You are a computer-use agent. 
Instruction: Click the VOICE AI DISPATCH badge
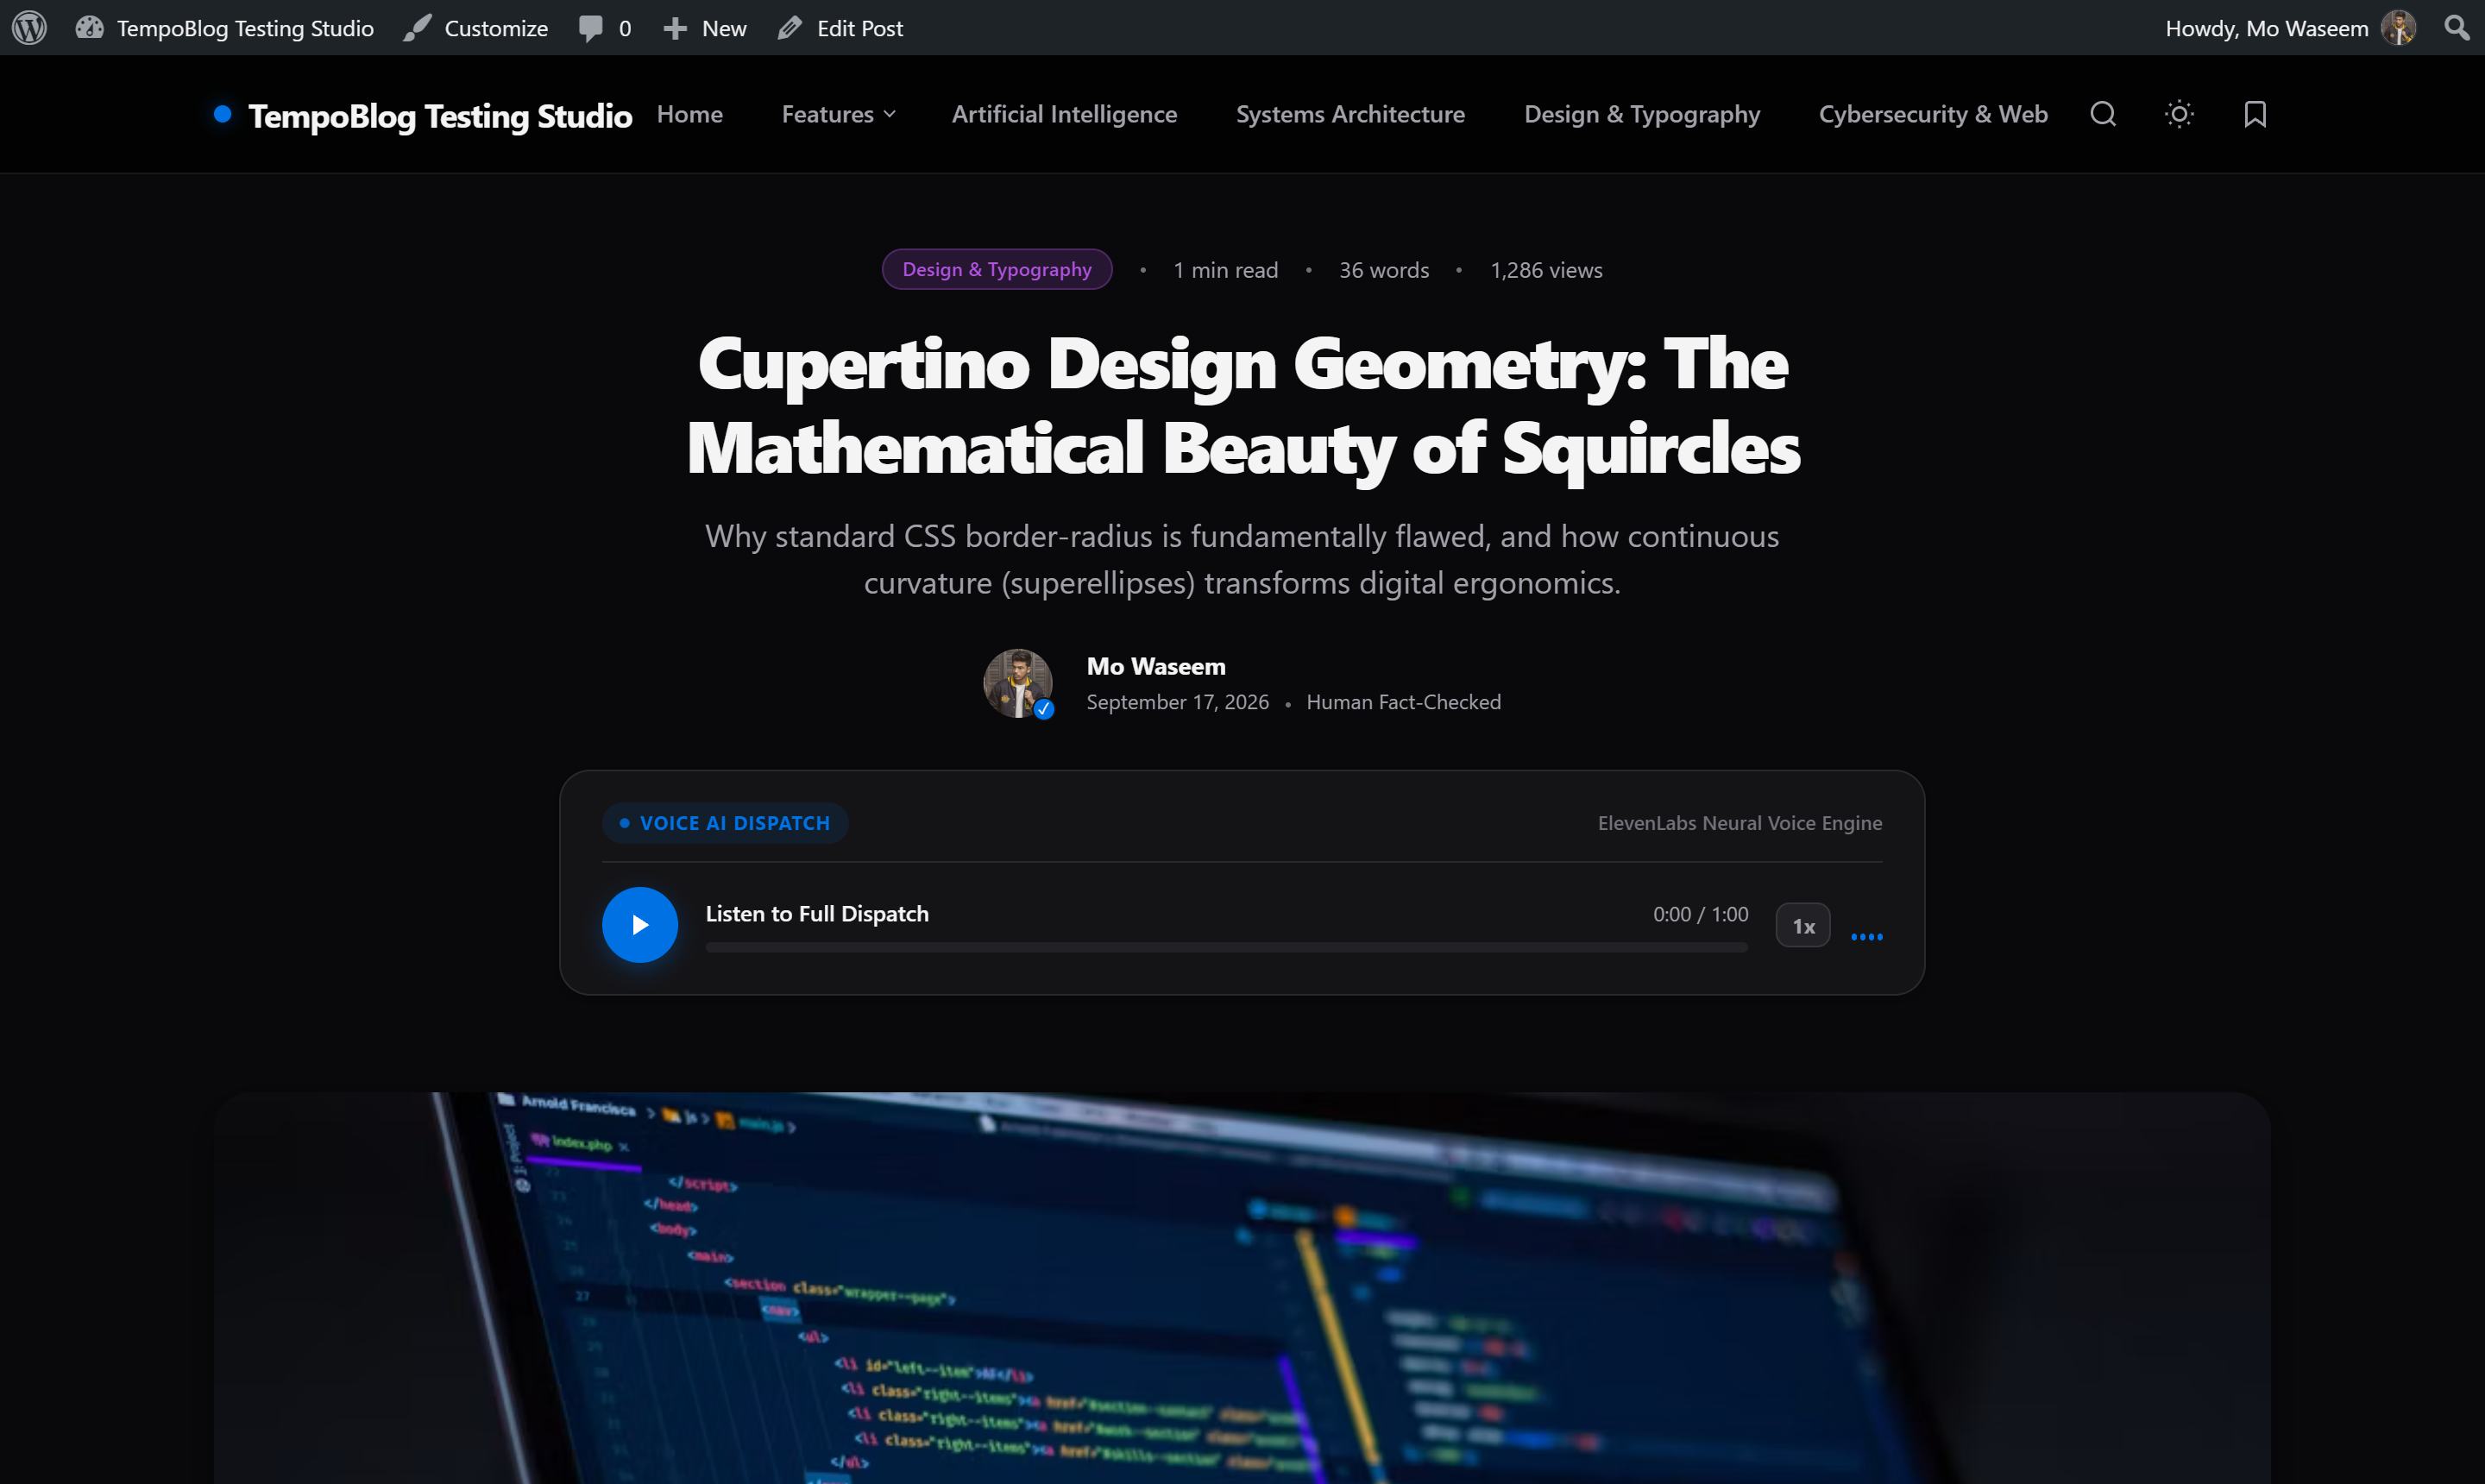pyautogui.click(x=725, y=823)
